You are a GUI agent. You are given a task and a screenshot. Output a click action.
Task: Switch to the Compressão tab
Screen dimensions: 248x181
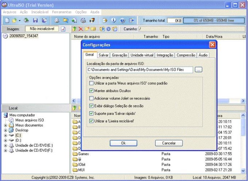click(186, 55)
